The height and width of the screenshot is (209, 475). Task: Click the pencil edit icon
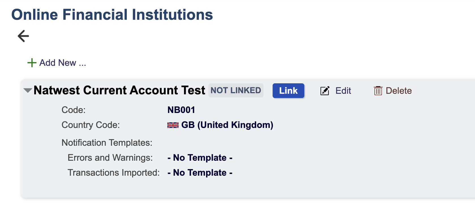pyautogui.click(x=325, y=91)
